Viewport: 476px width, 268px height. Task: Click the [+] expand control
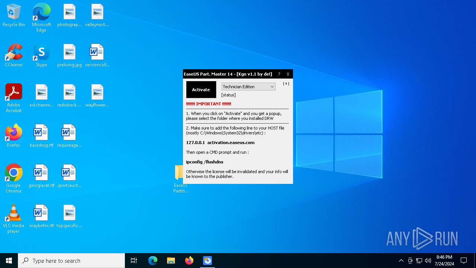[x=286, y=84]
